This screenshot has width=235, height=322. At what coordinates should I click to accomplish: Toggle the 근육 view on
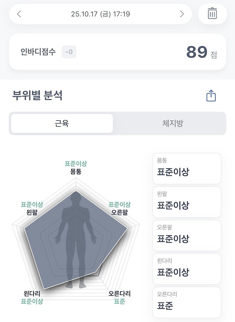tap(62, 123)
